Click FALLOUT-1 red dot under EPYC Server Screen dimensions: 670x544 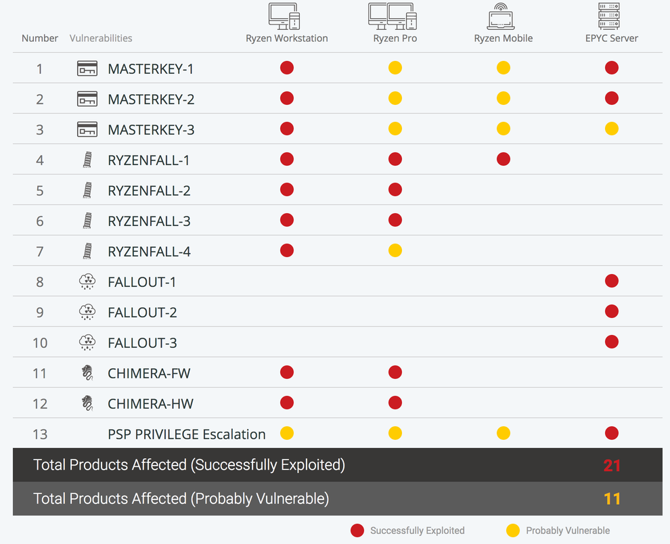coord(612,281)
